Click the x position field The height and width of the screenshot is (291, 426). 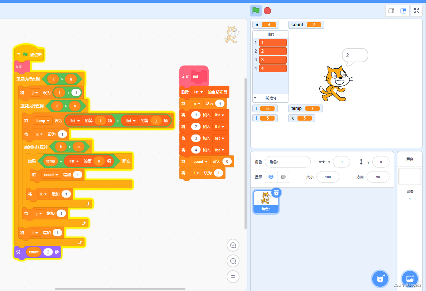(x=341, y=162)
